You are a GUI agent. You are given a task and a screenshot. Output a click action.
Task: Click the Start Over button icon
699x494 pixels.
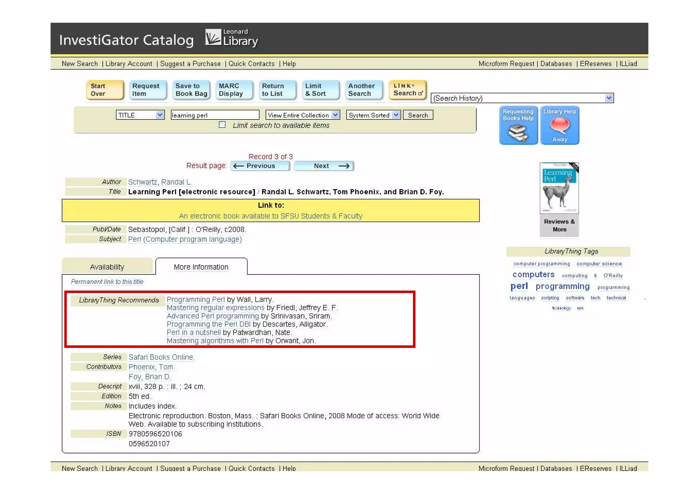[104, 90]
